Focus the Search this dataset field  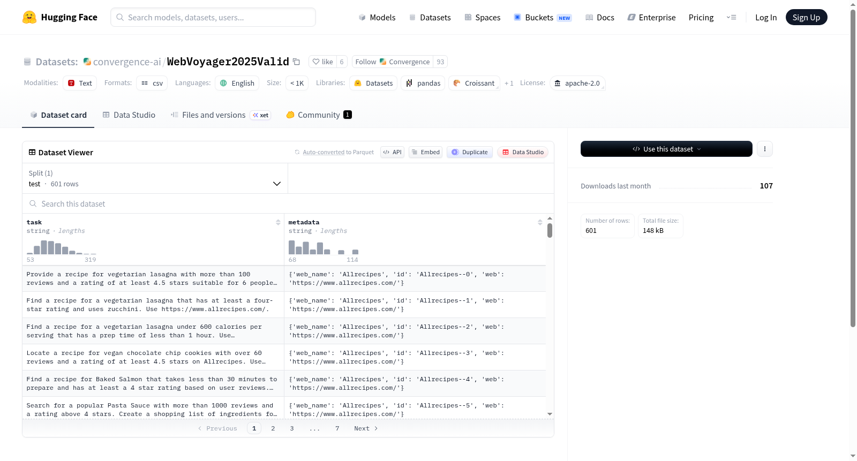tap(288, 203)
